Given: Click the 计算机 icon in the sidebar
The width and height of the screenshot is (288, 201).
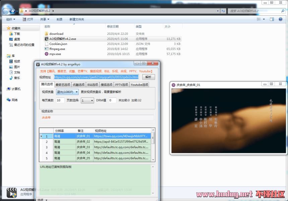Looking at the screenshot, I should [8, 89].
